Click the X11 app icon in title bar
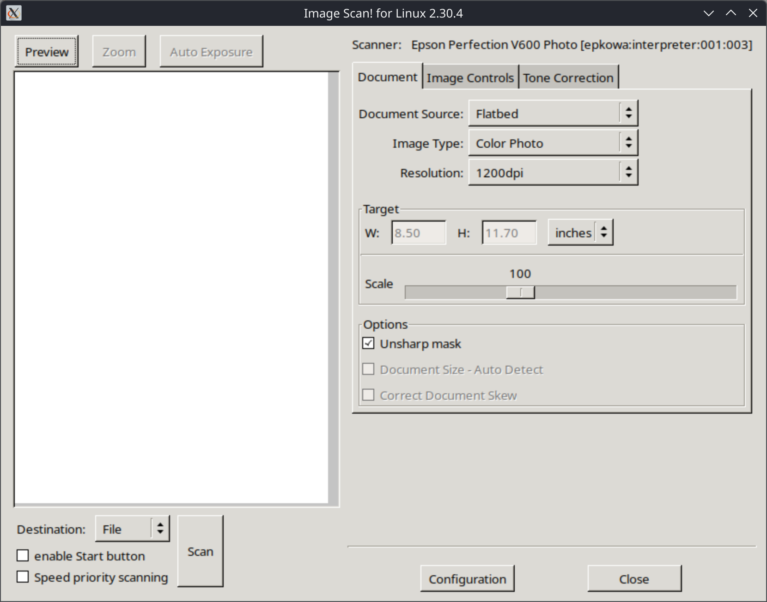The image size is (767, 602). (x=14, y=13)
